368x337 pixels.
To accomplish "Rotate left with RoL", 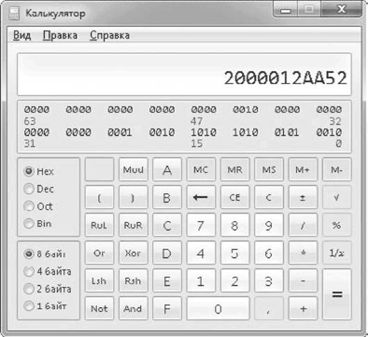I will (x=99, y=225).
